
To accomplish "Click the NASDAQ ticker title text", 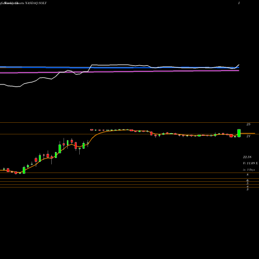I will [x=36, y=3].
